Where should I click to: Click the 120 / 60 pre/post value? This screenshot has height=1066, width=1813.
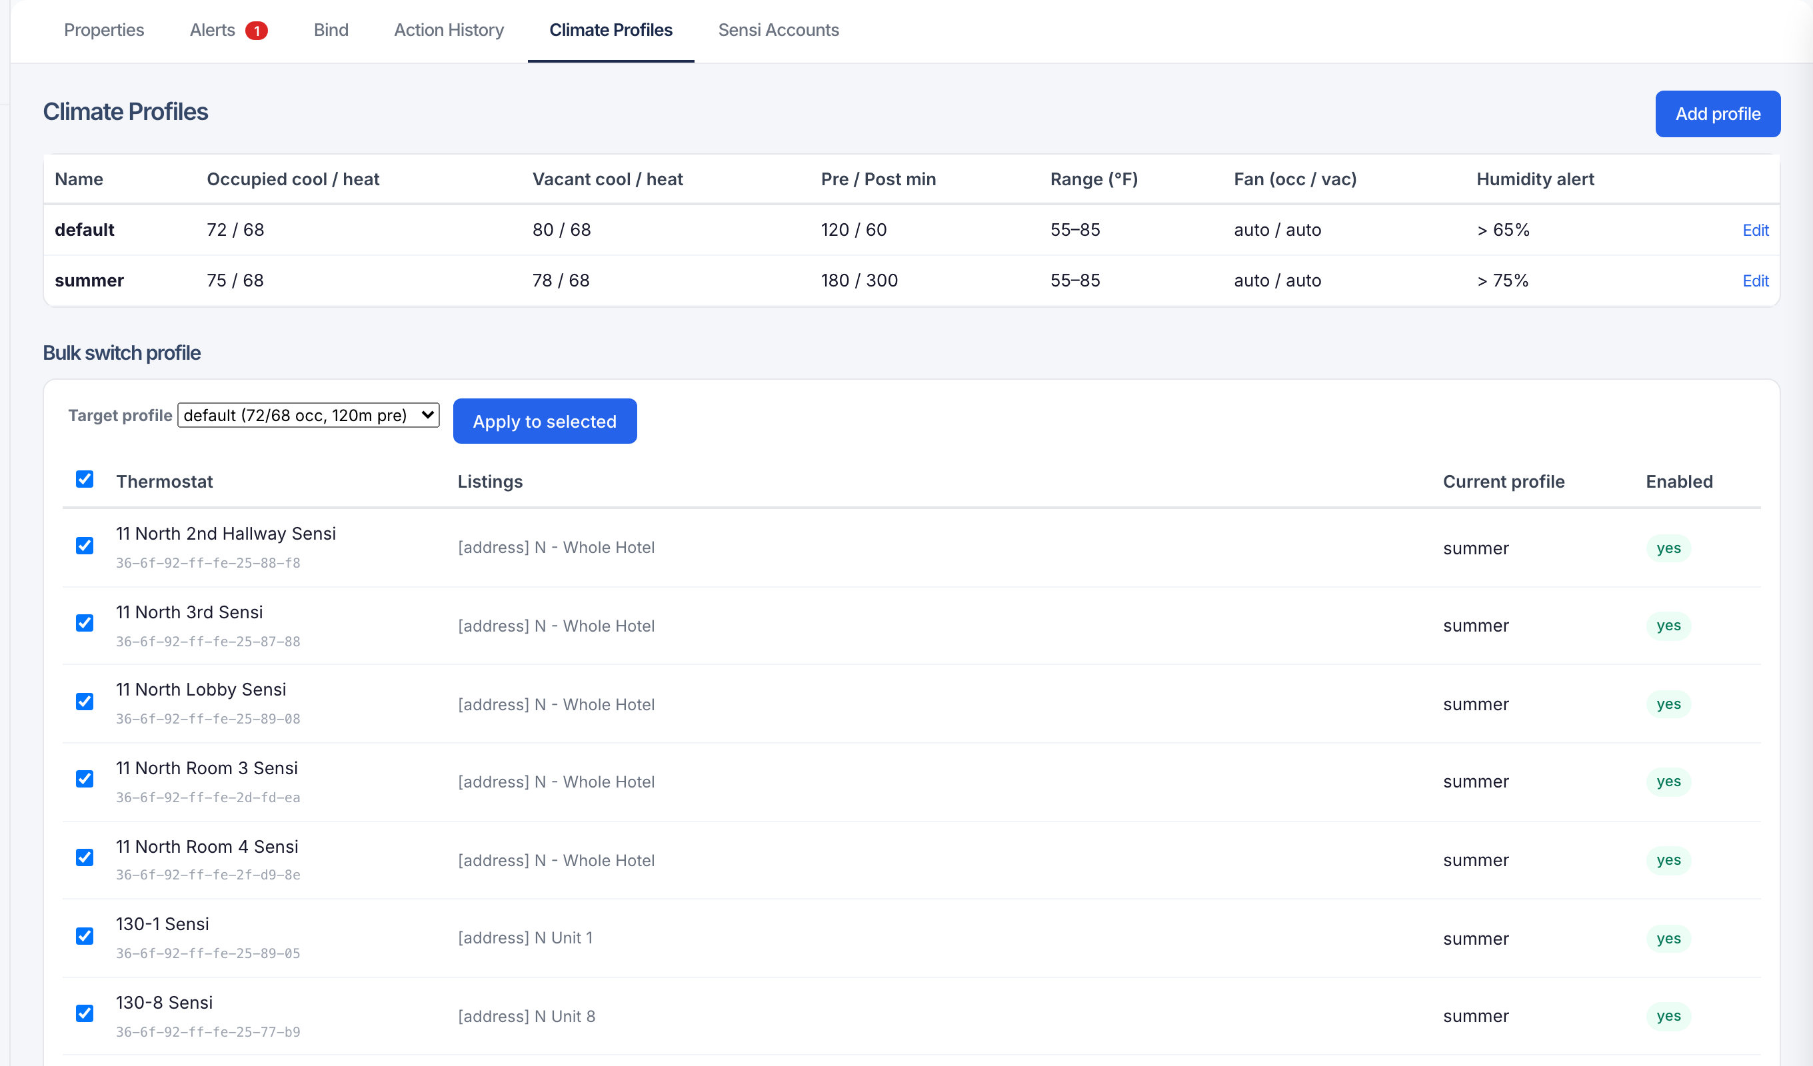[854, 229]
